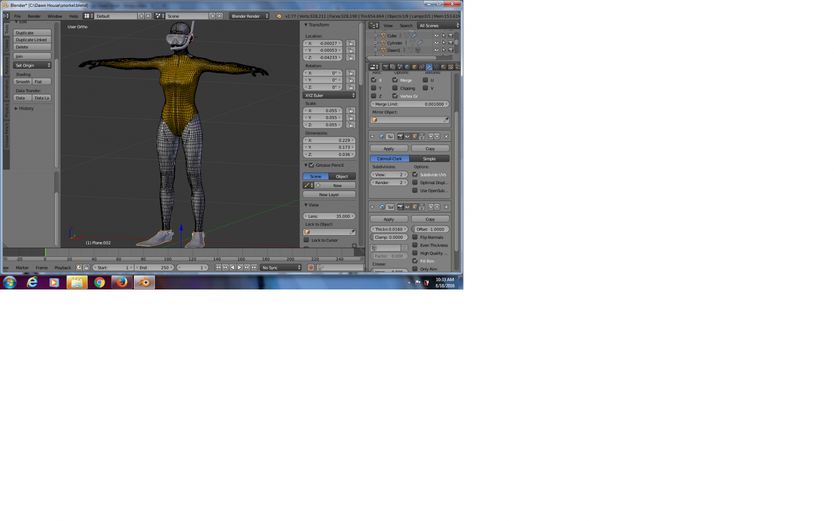
Task: Collapse the Subsurf modifier panel
Action: point(372,136)
